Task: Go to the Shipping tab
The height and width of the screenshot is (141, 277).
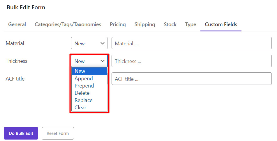Action: 145,24
